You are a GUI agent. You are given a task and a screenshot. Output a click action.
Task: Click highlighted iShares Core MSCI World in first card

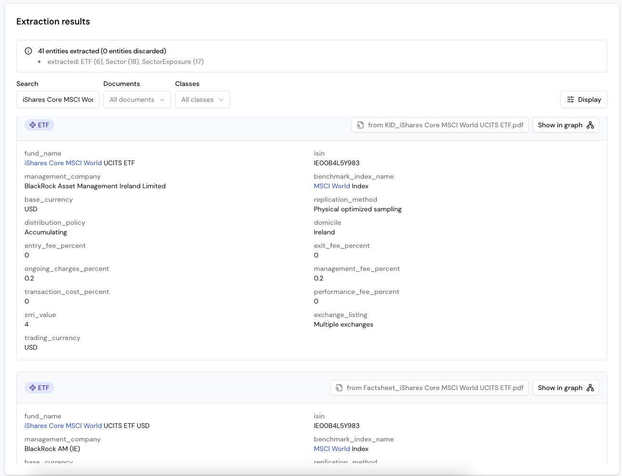click(63, 163)
